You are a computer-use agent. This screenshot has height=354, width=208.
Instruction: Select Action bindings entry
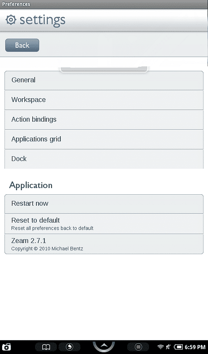(104, 119)
